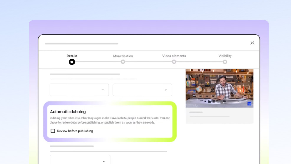Screen dimensions: 291x164
Task: Open the Video elements step label
Action: click(174, 56)
